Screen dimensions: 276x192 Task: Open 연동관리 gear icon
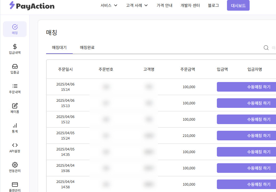click(x=15, y=165)
